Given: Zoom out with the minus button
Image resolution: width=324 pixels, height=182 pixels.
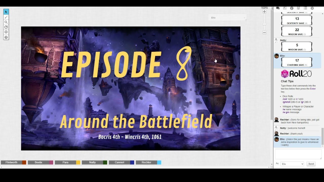Looking at the screenshot, I should coord(264,32).
